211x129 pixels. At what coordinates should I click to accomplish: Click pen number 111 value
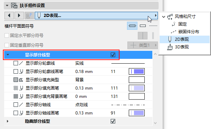[x=114, y=88]
